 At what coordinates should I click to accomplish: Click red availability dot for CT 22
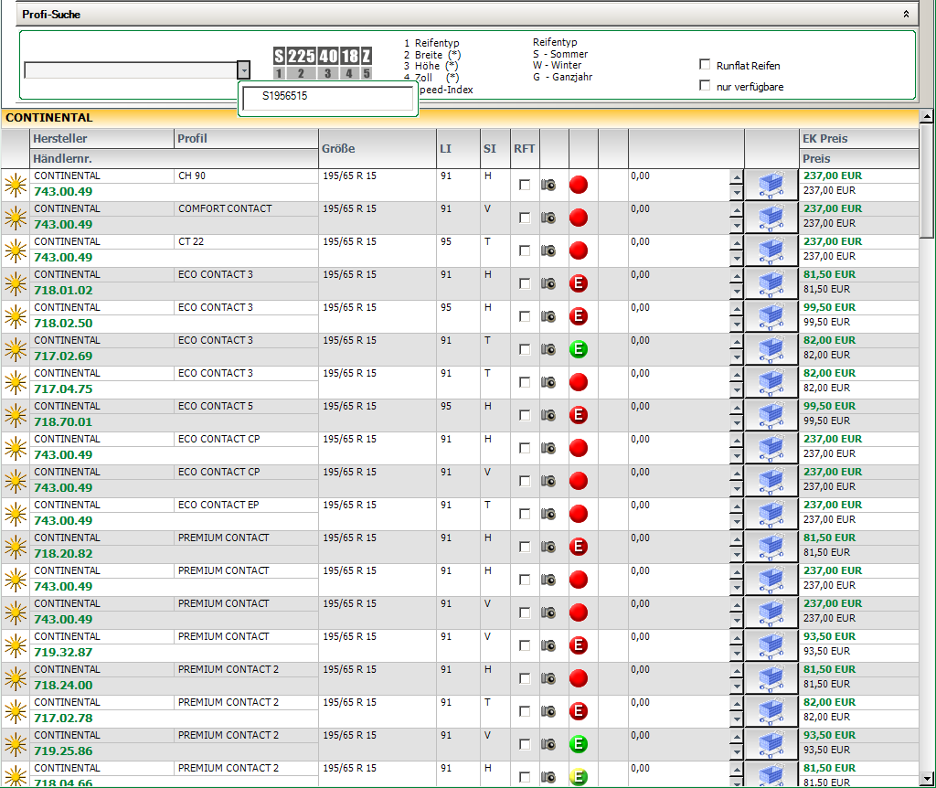pos(579,250)
